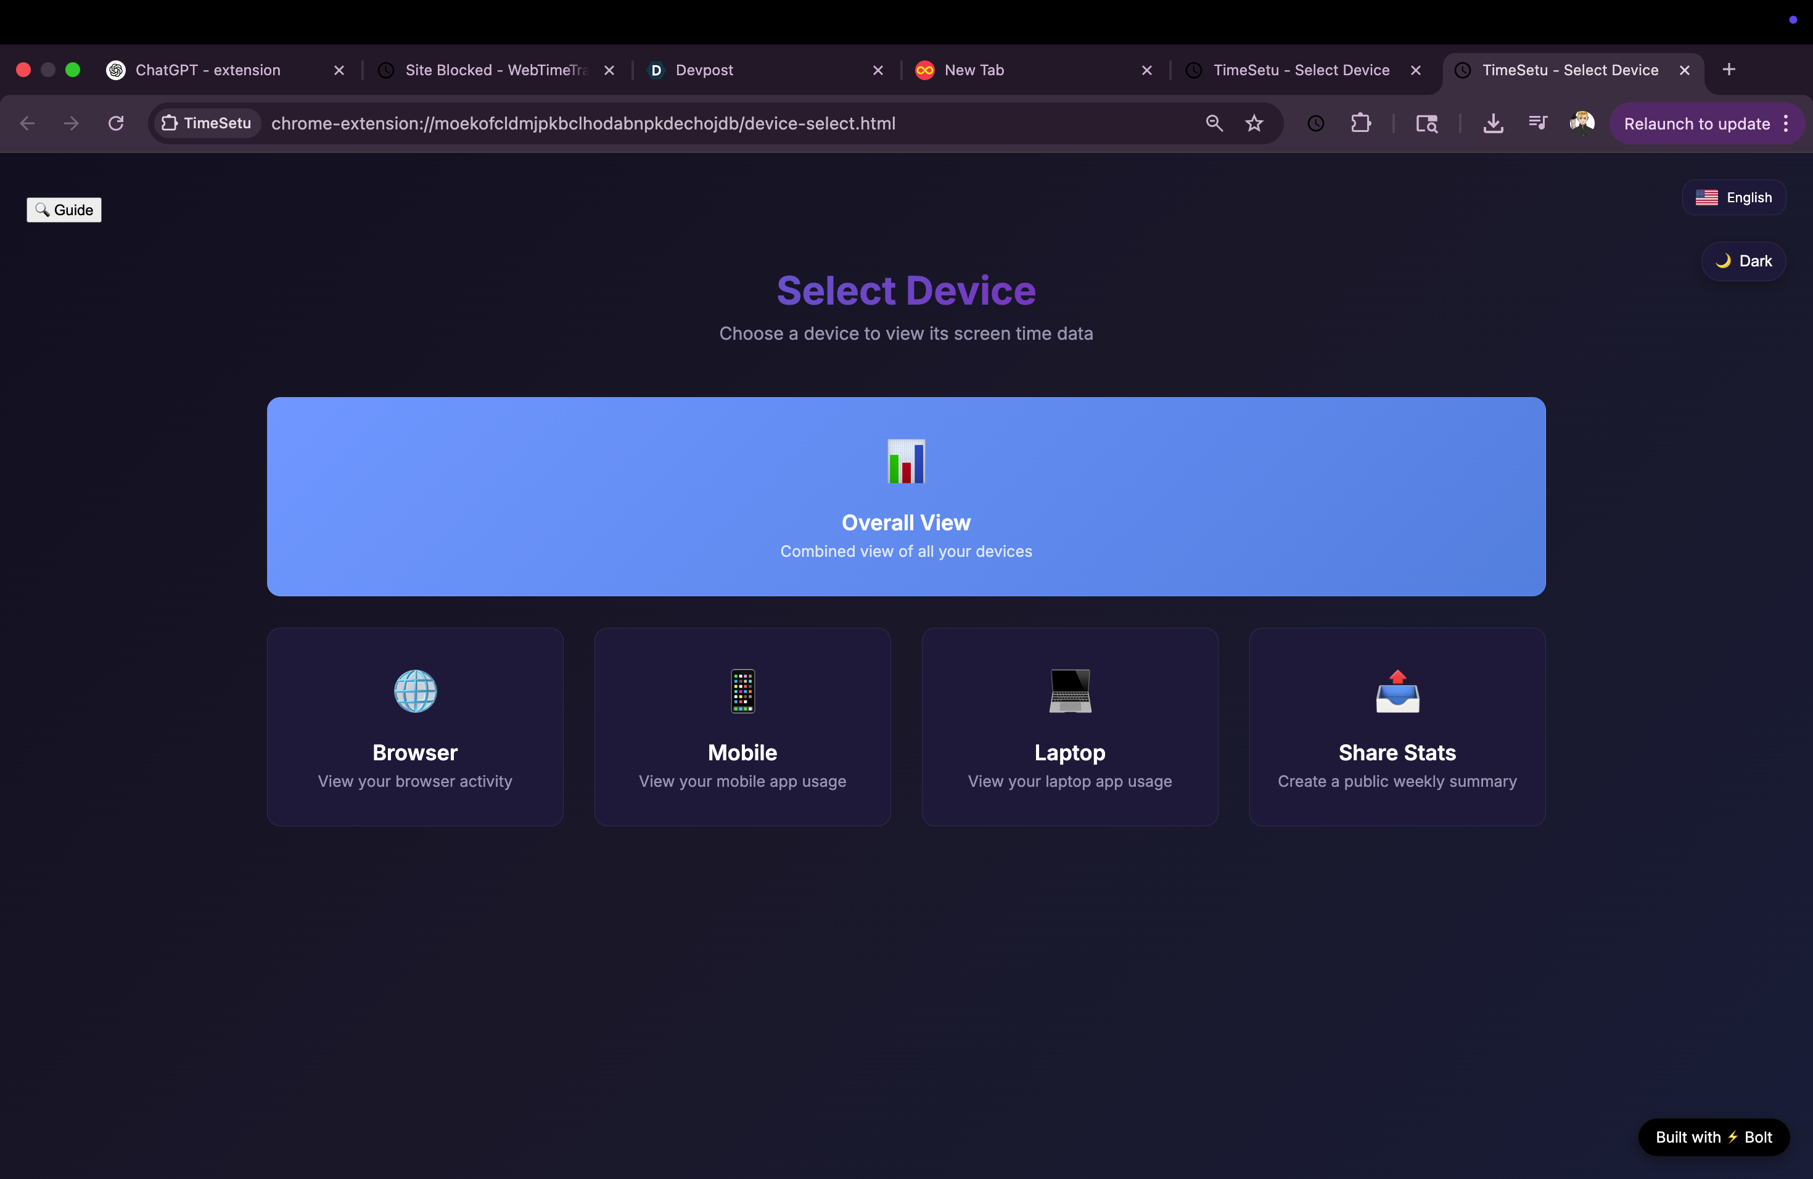Open Chrome three-dot menu
Screen dimensions: 1813x1179
pos(1786,123)
